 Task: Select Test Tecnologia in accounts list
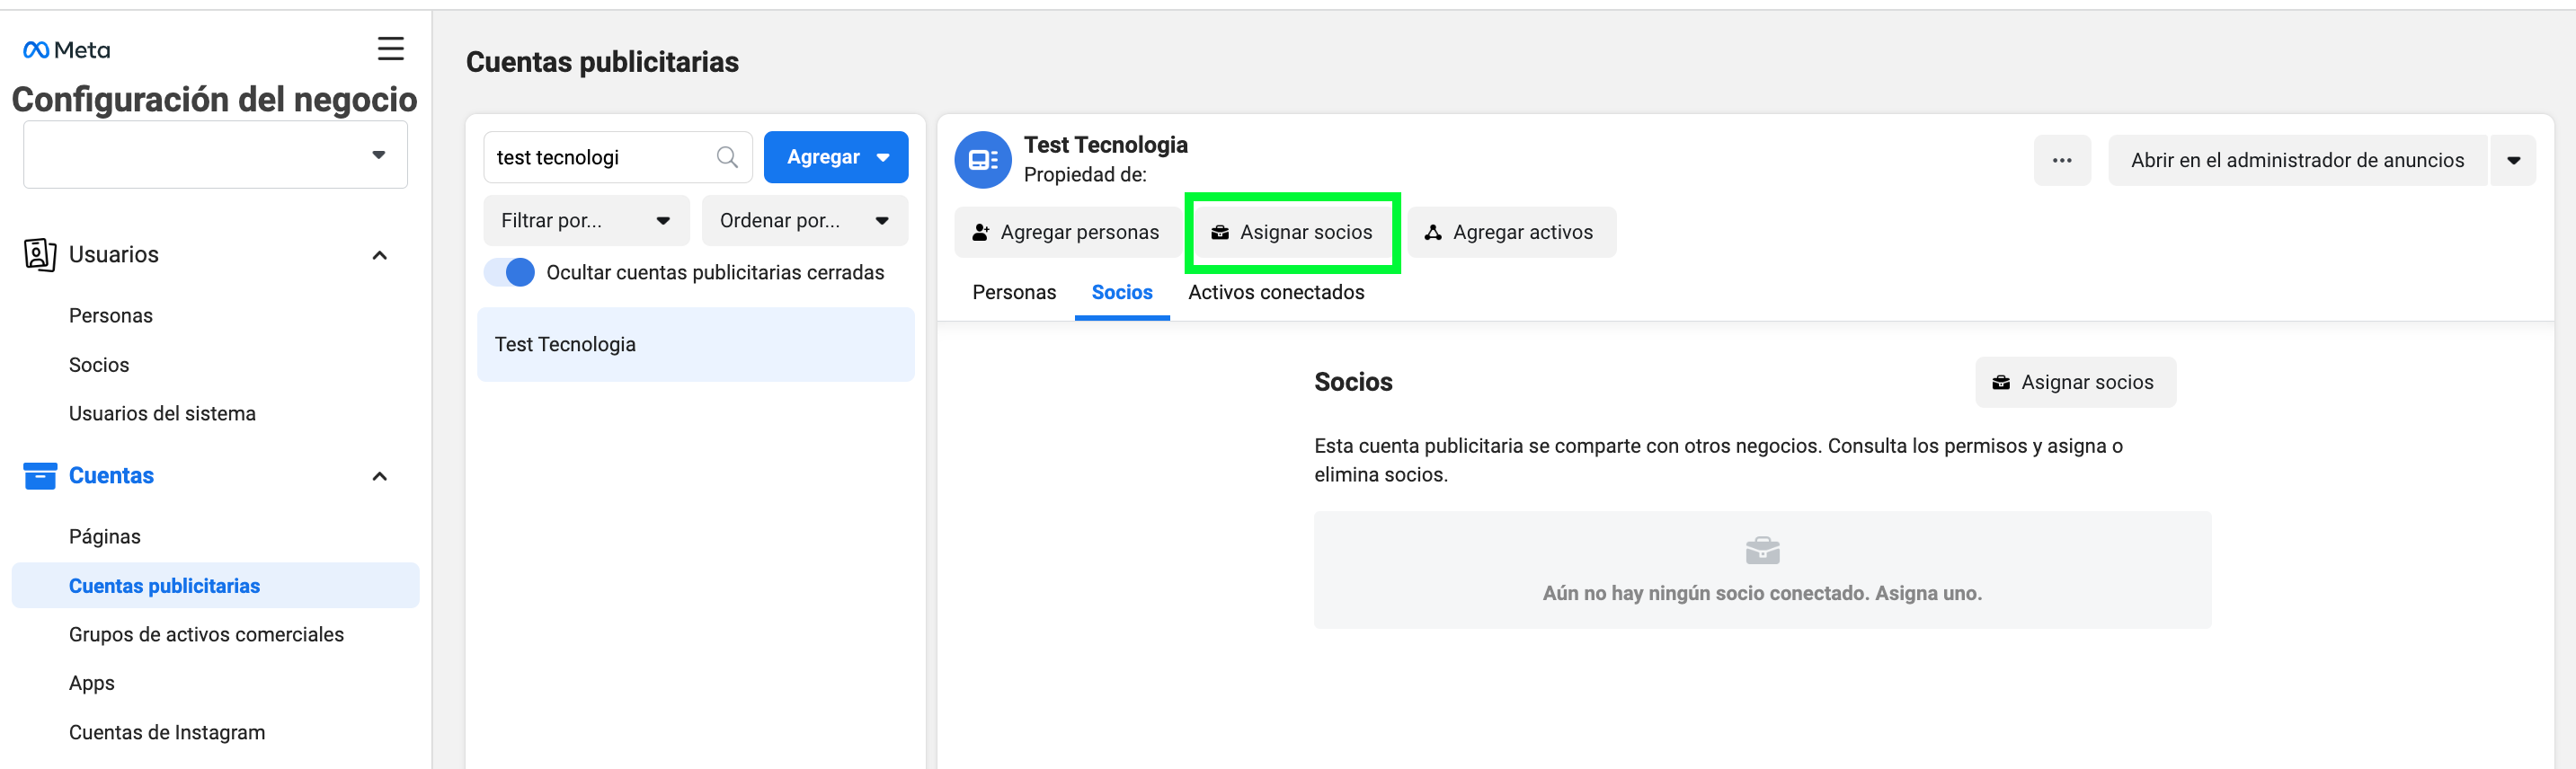(695, 344)
